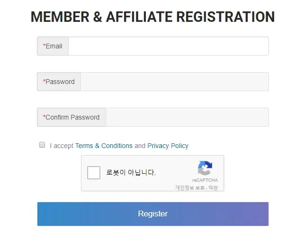Image resolution: width=296 pixels, height=233 pixels.
Task: Click the reCAPTCHA text under logo
Action: coord(205,180)
